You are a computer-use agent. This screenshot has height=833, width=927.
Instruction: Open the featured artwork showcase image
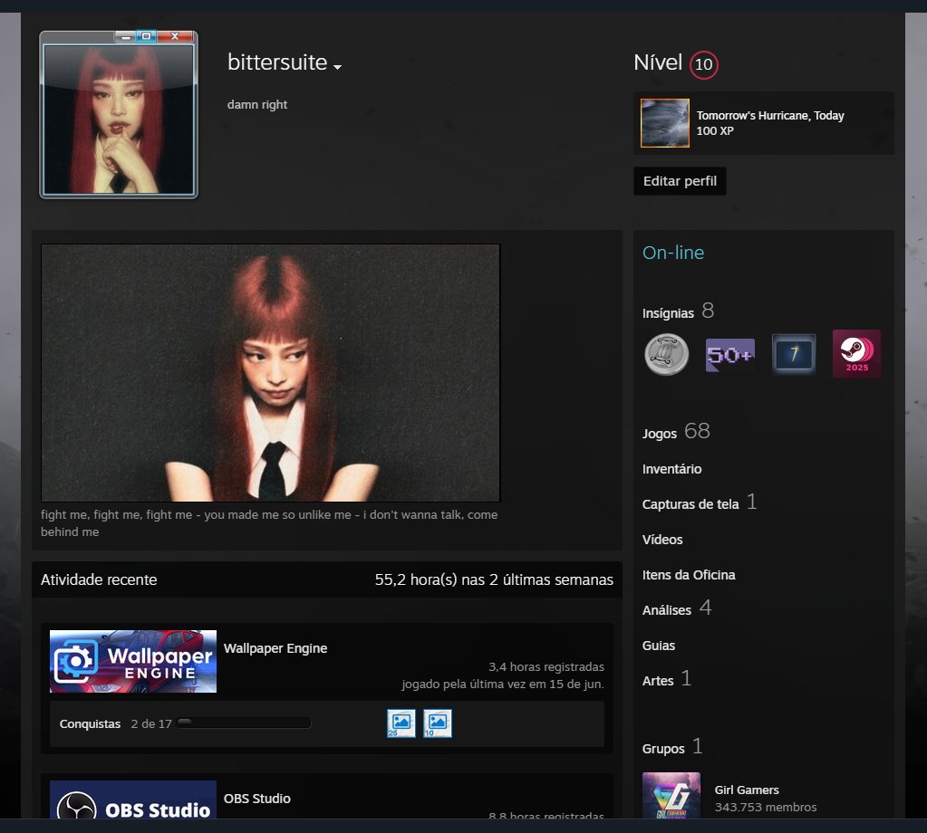pos(270,373)
